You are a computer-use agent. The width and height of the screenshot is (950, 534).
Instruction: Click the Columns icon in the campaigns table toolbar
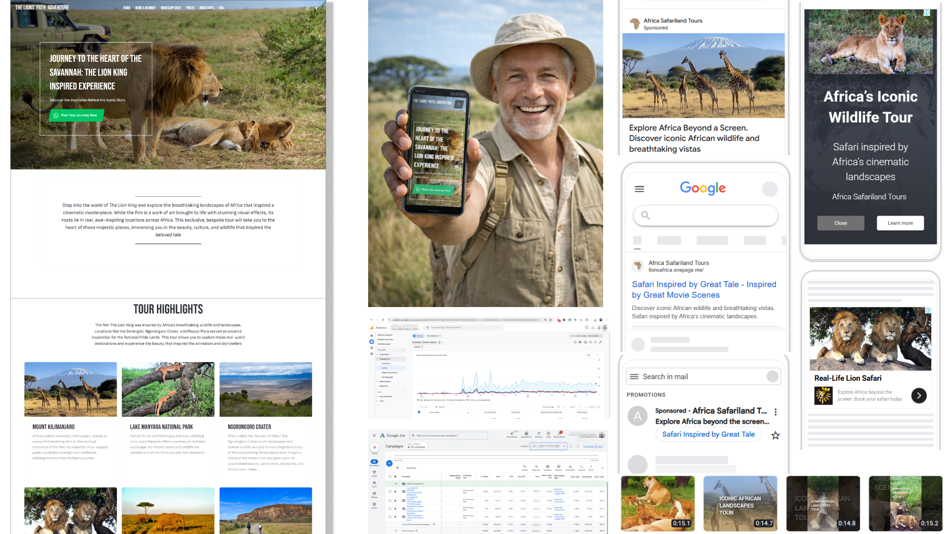click(x=547, y=467)
